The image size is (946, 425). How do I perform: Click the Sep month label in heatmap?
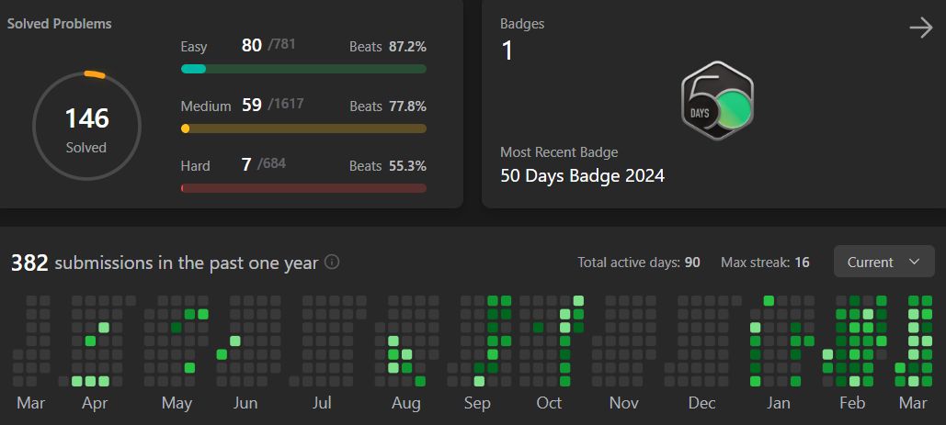477,403
